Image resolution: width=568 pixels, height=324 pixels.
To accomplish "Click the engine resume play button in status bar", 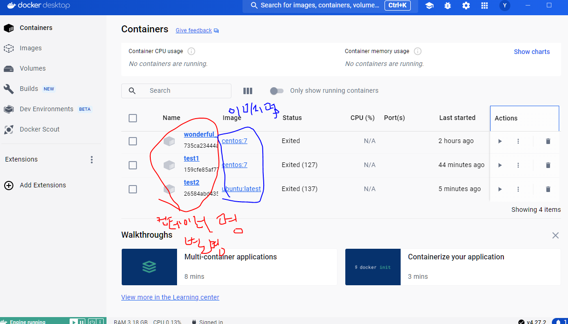I will pos(73,322).
